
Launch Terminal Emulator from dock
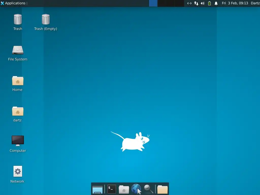112,189
